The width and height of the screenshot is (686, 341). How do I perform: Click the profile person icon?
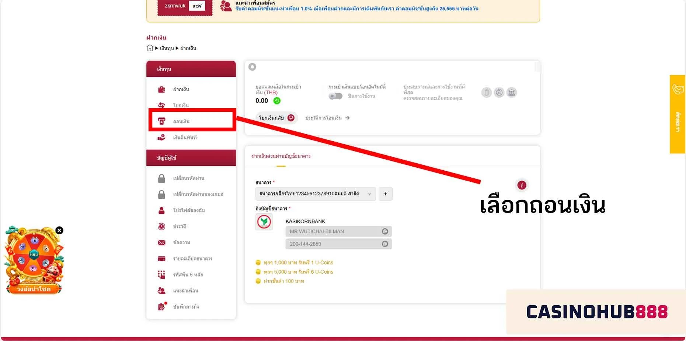[x=161, y=210]
